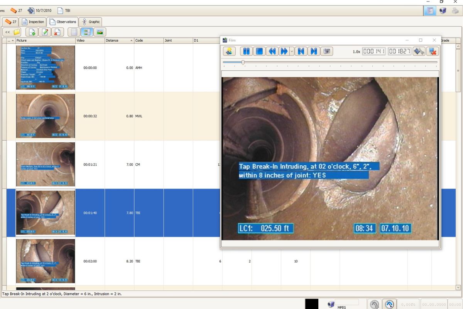Sort table by D1 column header
This screenshot has width=463, height=309.
pyautogui.click(x=206, y=40)
